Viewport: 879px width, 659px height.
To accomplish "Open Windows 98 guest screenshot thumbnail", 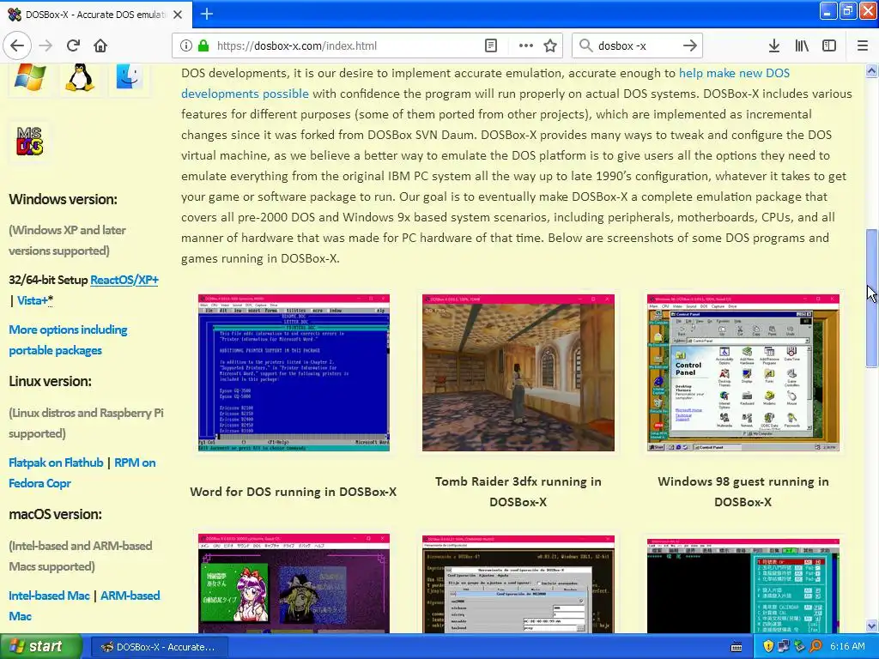I will pos(743,372).
